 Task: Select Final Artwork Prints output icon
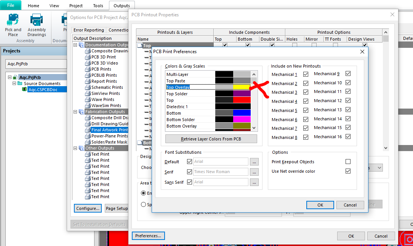click(88, 130)
